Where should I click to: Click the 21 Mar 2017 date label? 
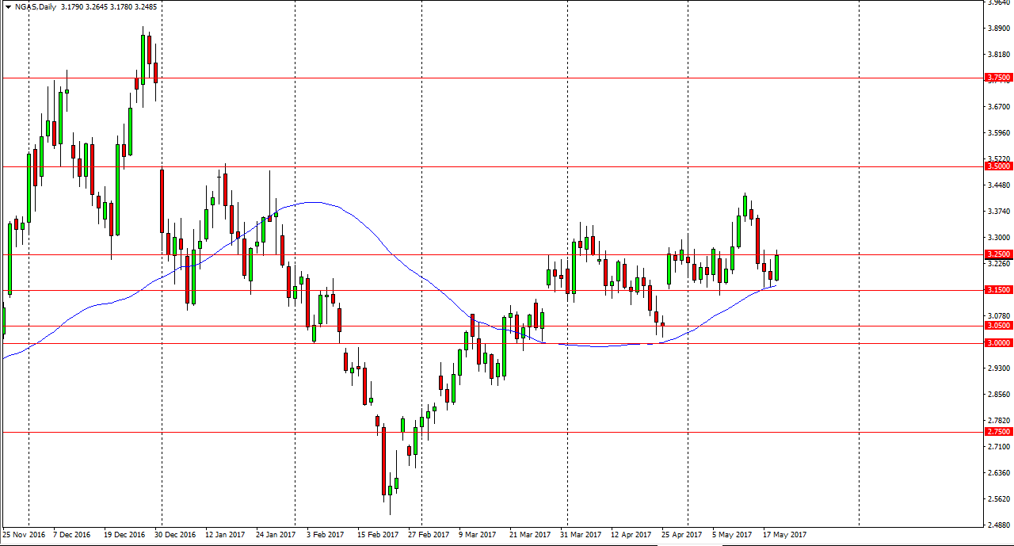(530, 535)
